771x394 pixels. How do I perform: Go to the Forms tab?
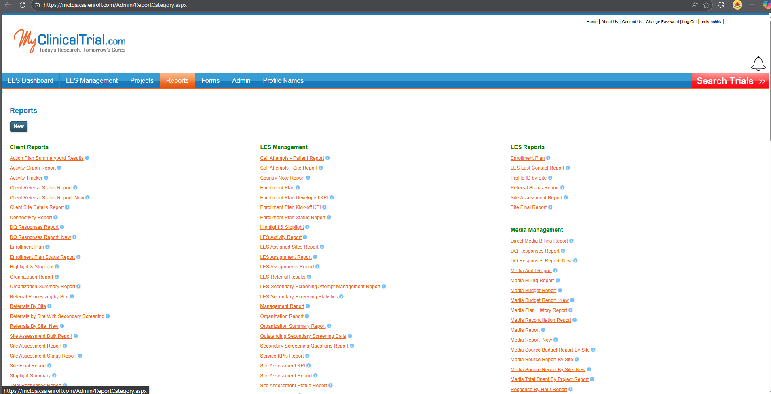pos(210,80)
